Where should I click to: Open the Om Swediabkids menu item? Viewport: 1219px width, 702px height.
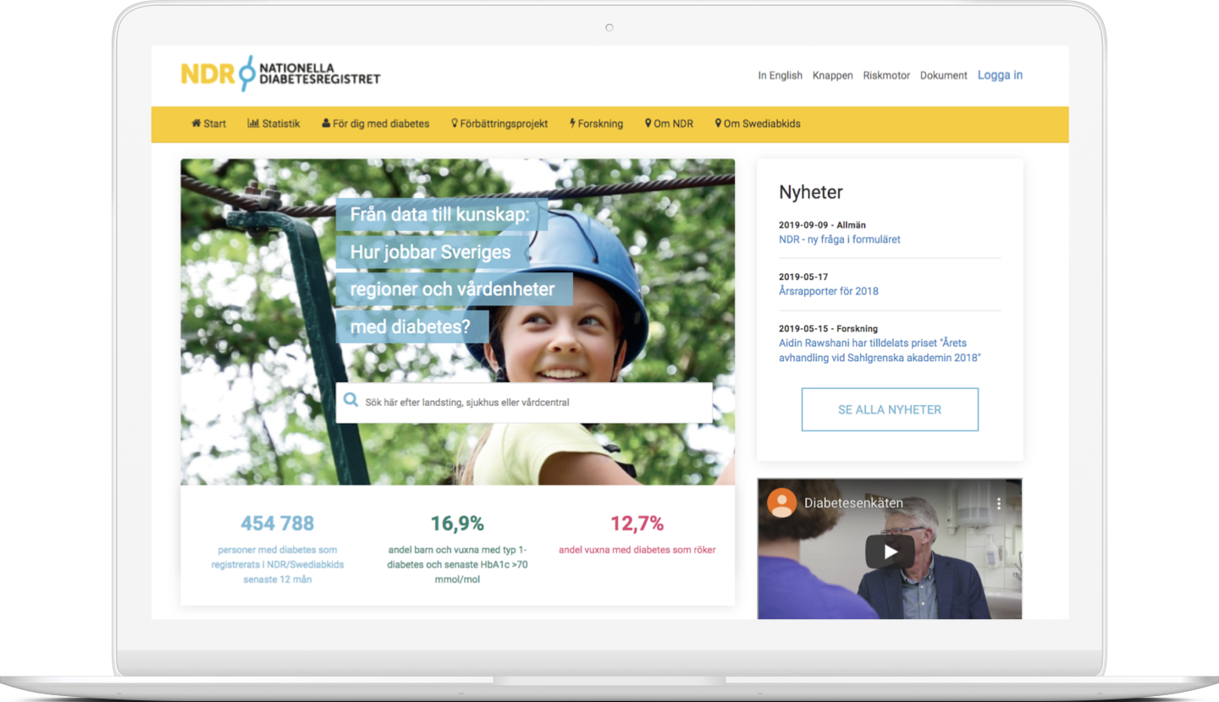pyautogui.click(x=758, y=123)
